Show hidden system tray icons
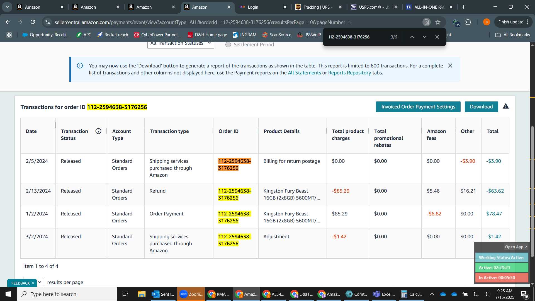535x301 pixels. coord(432,294)
